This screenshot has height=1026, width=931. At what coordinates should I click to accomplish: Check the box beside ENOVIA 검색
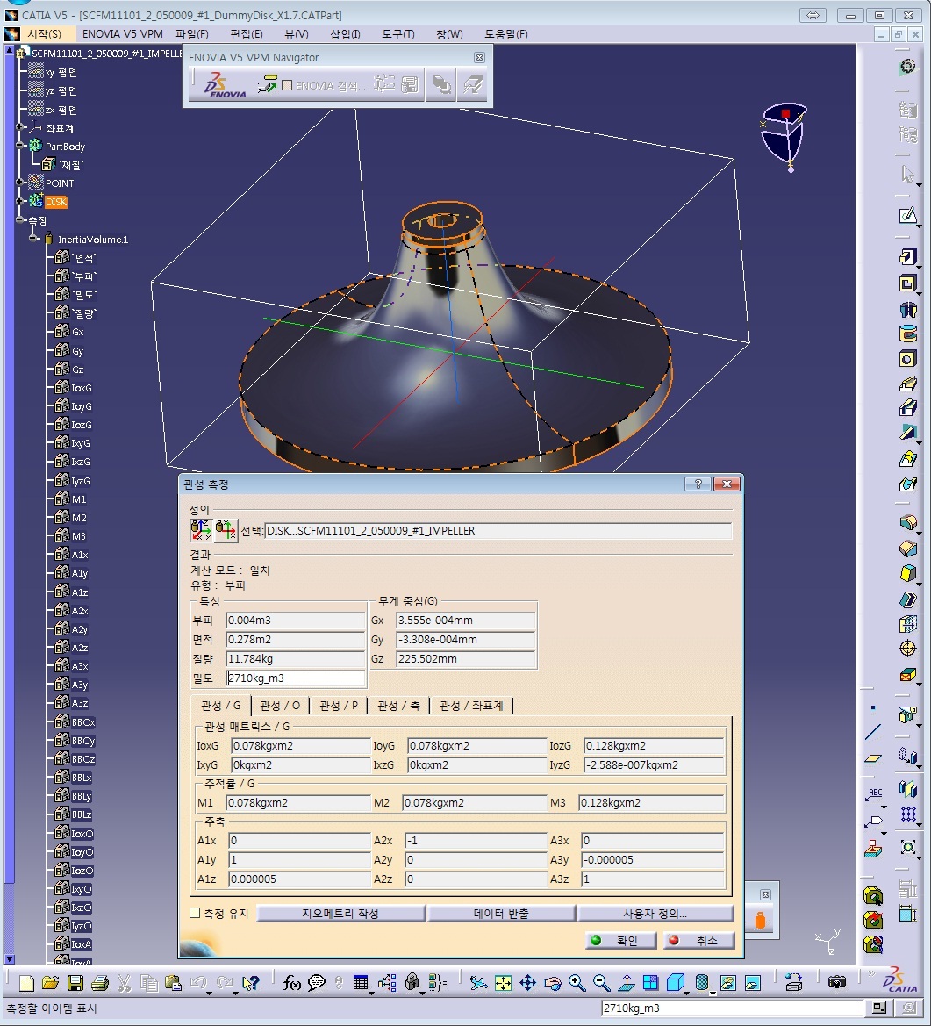[x=286, y=84]
